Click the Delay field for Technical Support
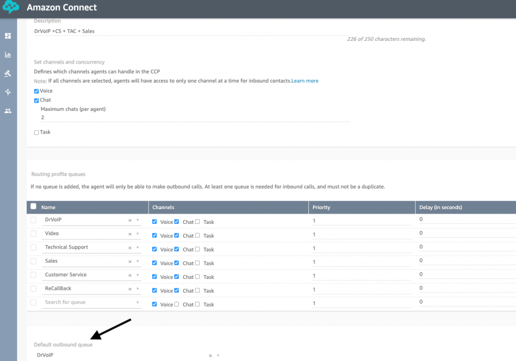Viewport: 516px width, 361px height. point(467,247)
